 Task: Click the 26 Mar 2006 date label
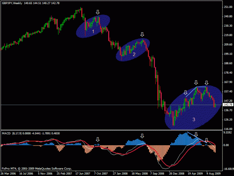[x=8, y=174]
